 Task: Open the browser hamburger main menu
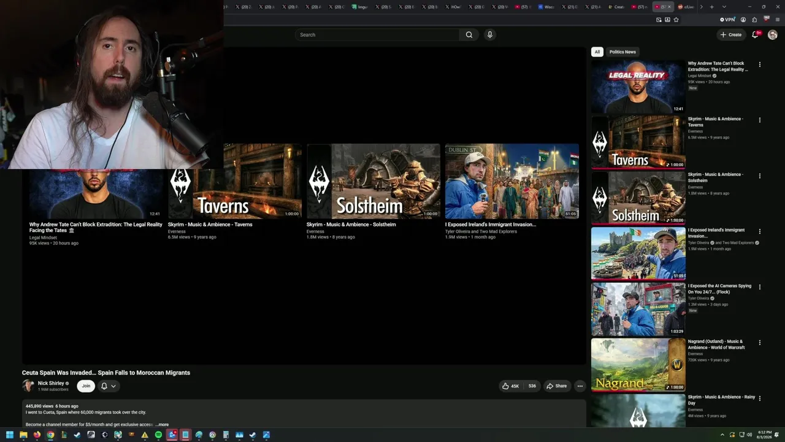(778, 20)
